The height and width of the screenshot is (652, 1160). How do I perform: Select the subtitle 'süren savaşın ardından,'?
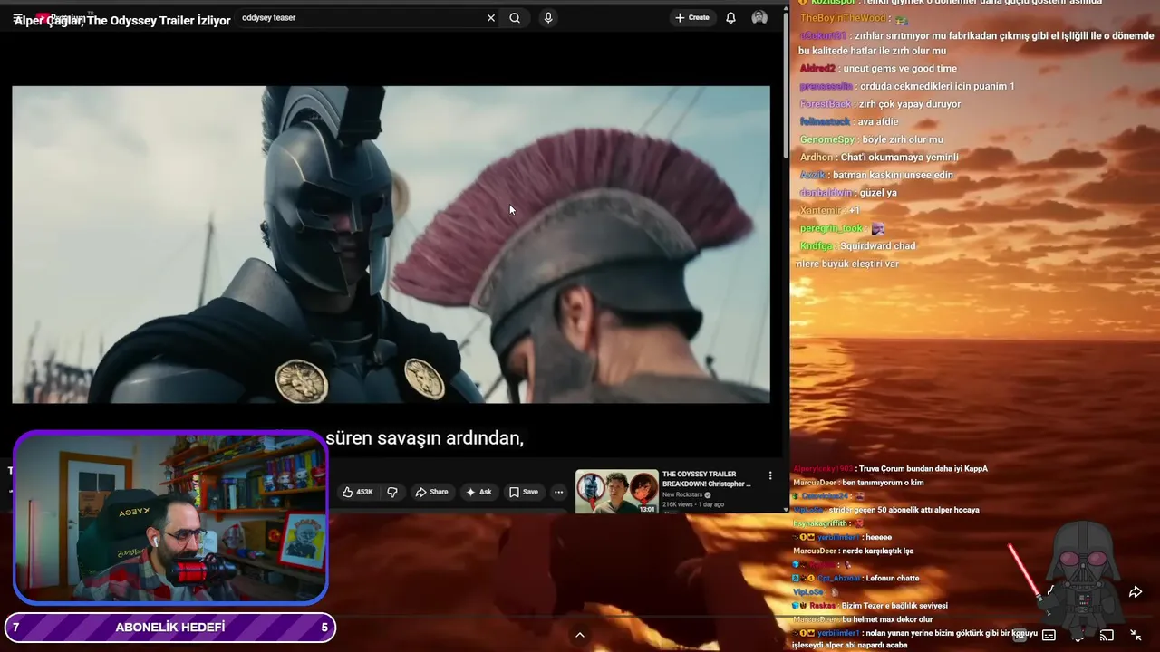pos(425,438)
